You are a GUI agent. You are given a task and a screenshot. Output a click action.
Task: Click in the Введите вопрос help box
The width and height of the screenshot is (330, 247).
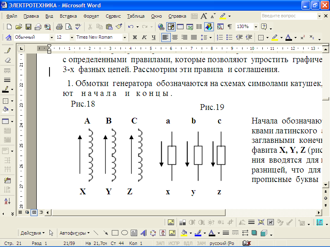289,16
